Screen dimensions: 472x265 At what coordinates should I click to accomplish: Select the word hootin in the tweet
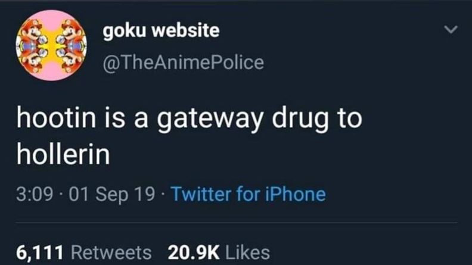pos(56,118)
